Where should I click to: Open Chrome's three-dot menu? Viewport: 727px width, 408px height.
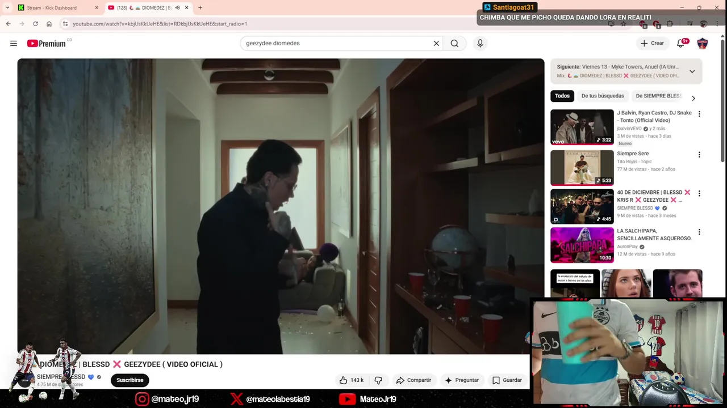coord(718,24)
